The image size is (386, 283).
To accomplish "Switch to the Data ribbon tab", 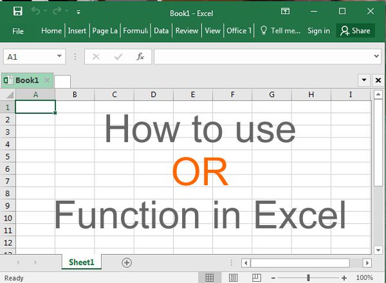I will (x=161, y=31).
